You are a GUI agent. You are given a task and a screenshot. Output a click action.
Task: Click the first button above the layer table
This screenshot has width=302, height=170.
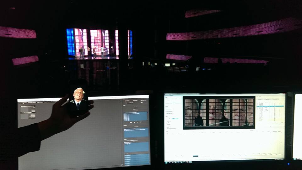260,99
